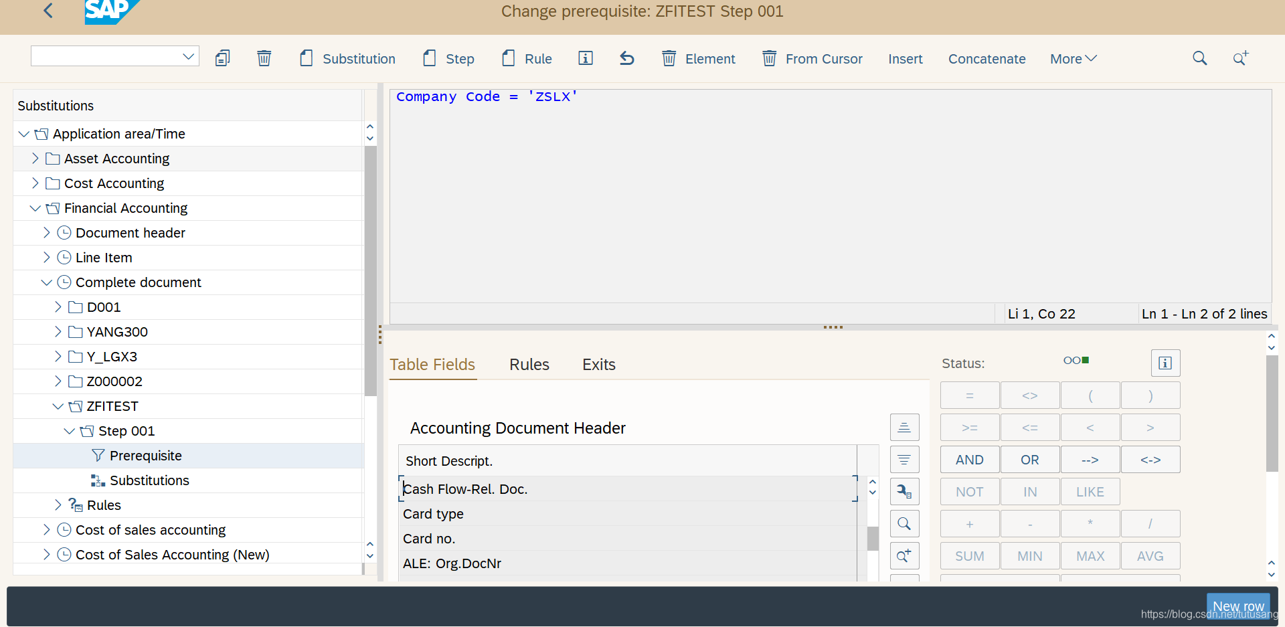Select the Y_LGX3 tree item

click(112, 357)
